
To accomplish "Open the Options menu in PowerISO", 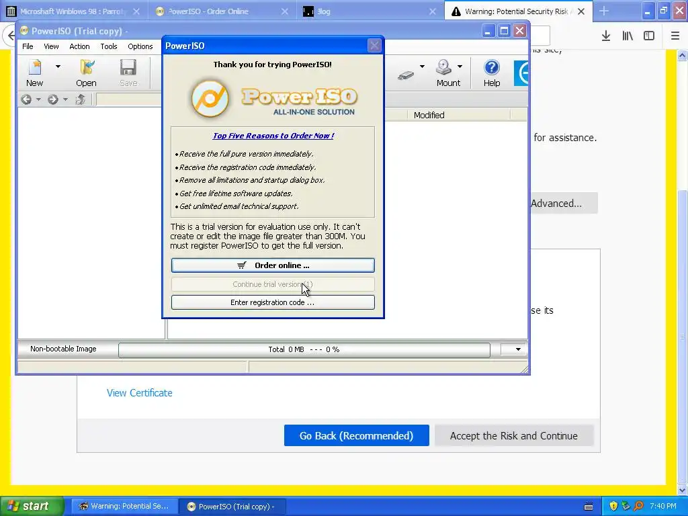I will click(140, 46).
